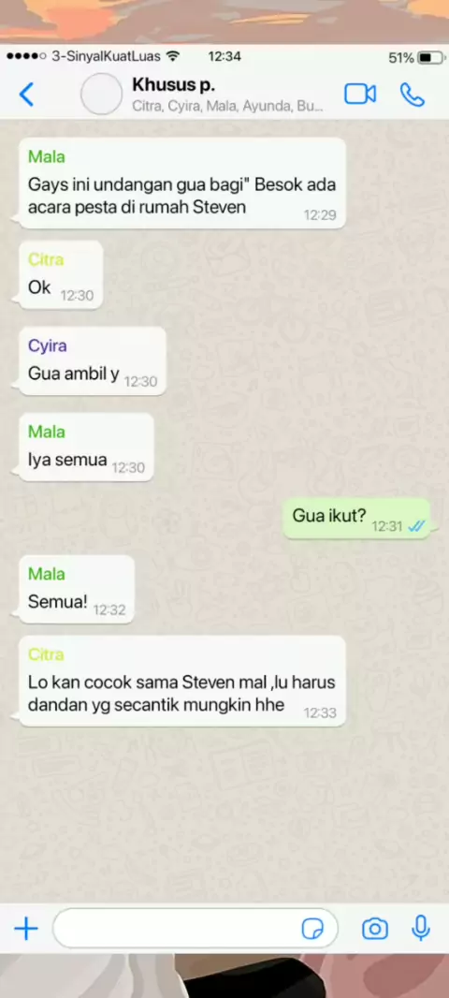Tap Citra's message about Steven

181,681
